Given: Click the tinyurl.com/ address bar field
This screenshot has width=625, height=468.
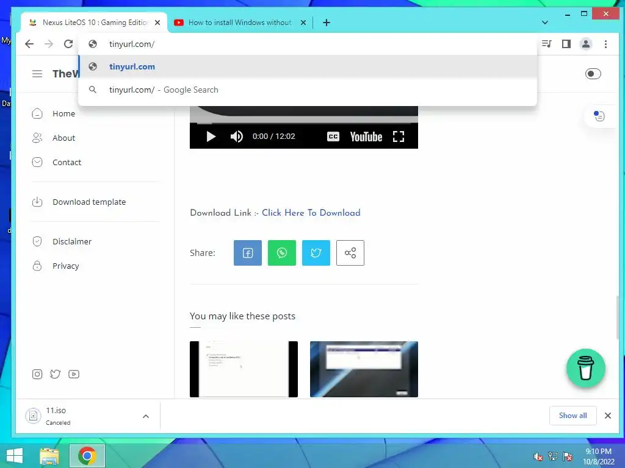Looking at the screenshot, I should tap(308, 44).
